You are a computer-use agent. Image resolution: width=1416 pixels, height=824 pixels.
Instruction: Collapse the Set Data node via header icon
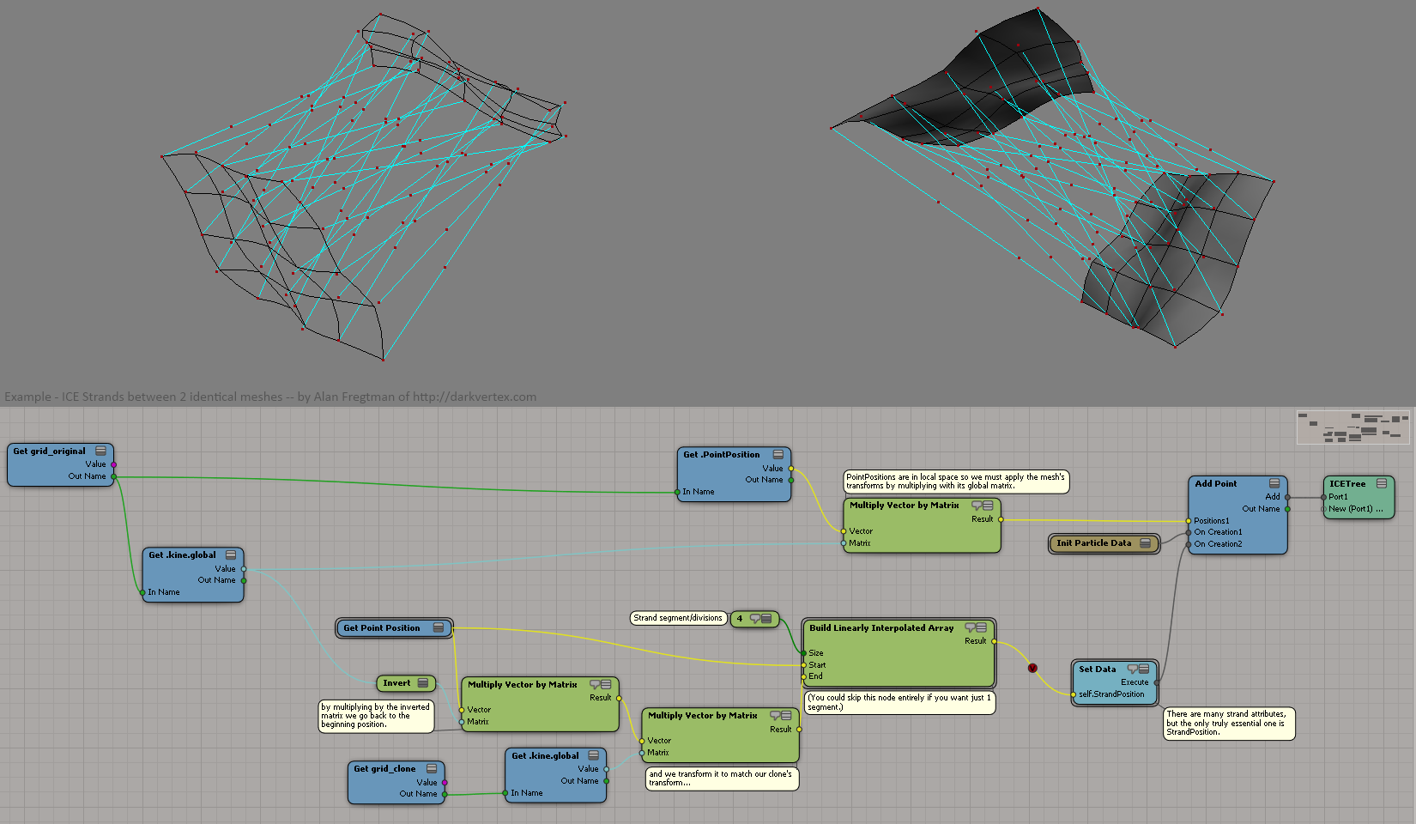[1144, 669]
